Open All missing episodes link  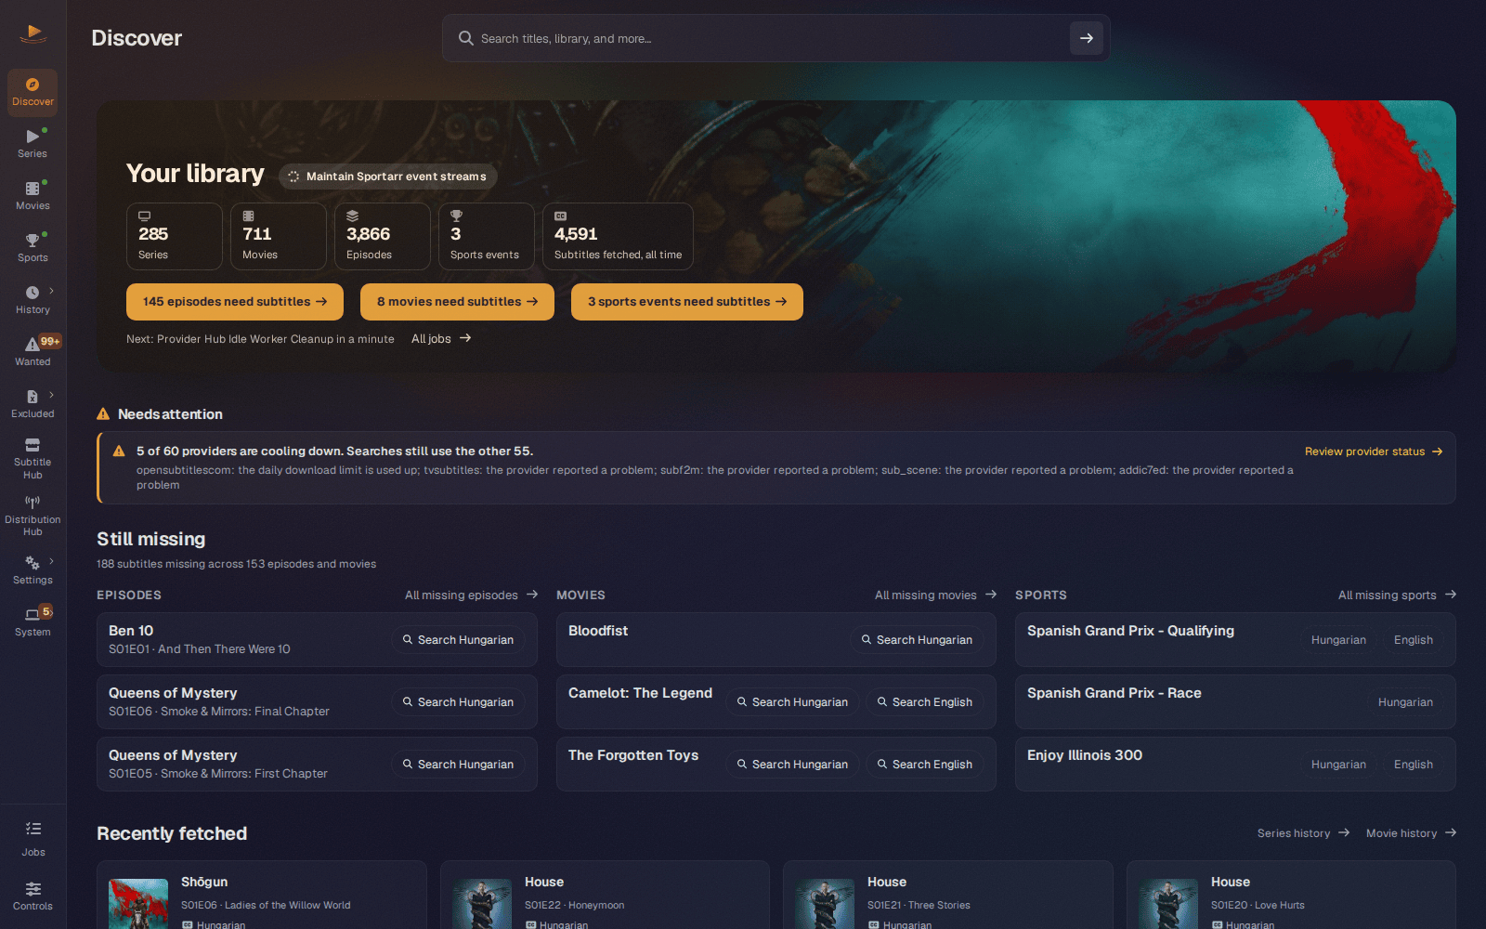pyautogui.click(x=471, y=595)
